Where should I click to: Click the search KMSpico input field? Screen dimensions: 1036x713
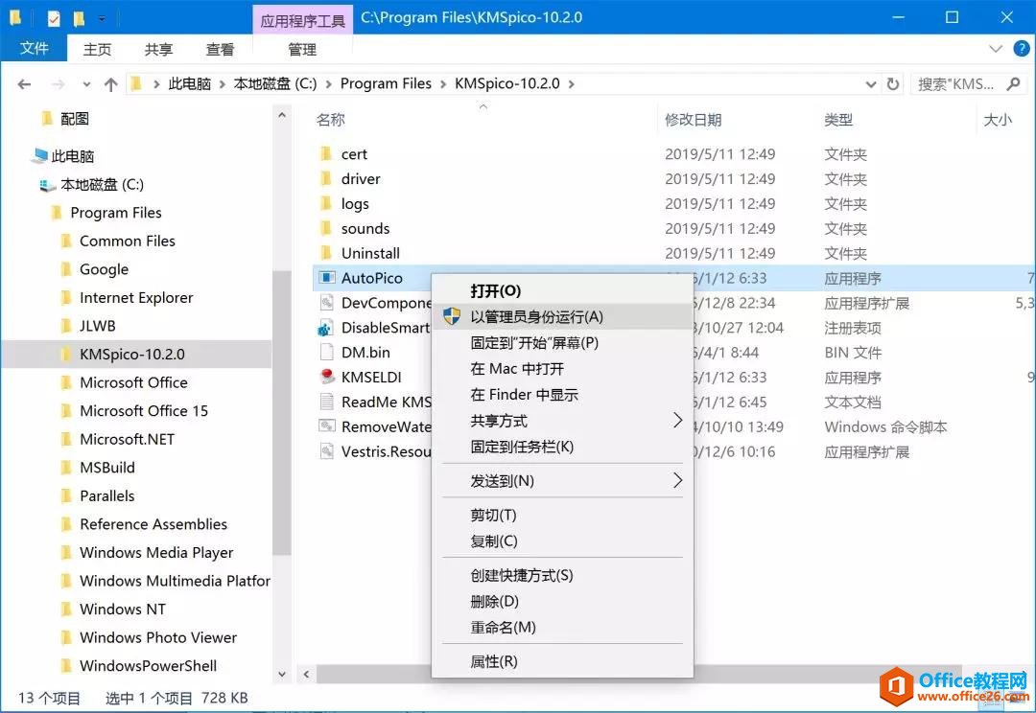[x=955, y=84]
